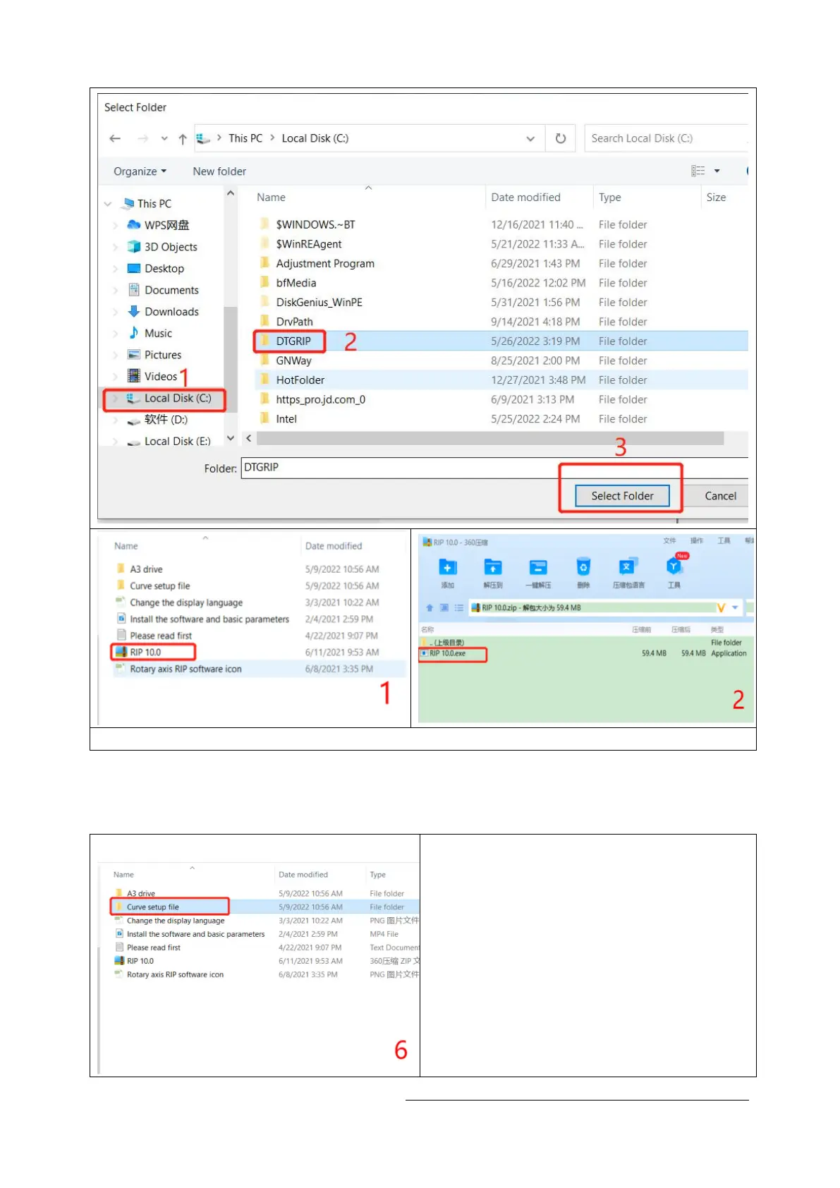Screen dimensions: 840x1188
Task: Open the view options dropdown arrow
Action: tap(717, 171)
